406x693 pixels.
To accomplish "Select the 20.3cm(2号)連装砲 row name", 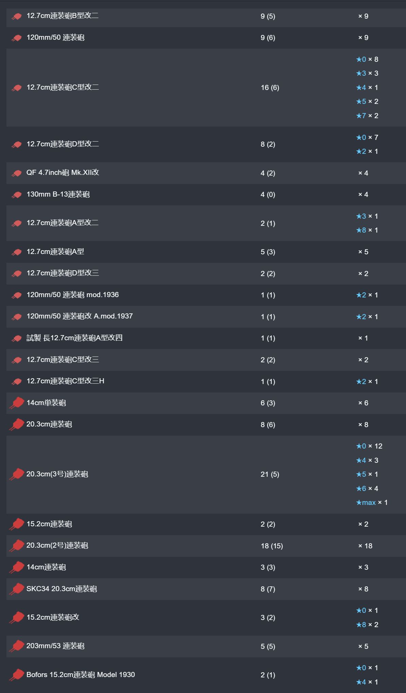I will tap(57, 546).
